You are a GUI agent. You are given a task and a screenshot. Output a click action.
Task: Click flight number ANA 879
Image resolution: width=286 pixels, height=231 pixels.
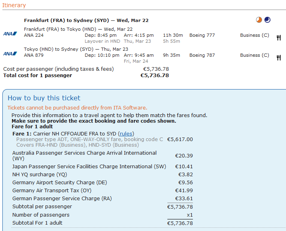click(x=34, y=55)
